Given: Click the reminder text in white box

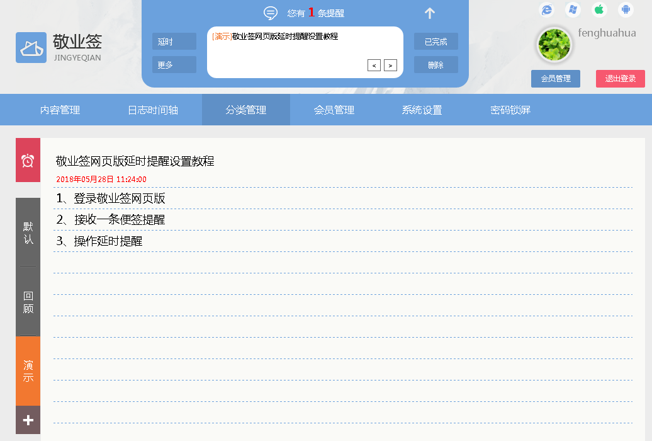Looking at the screenshot, I should (x=275, y=37).
